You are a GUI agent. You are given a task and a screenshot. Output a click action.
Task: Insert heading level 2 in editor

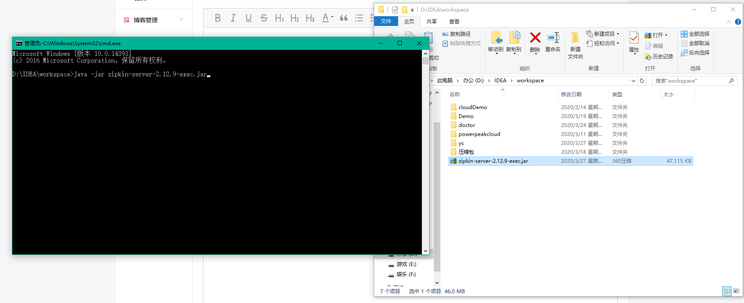(295, 18)
